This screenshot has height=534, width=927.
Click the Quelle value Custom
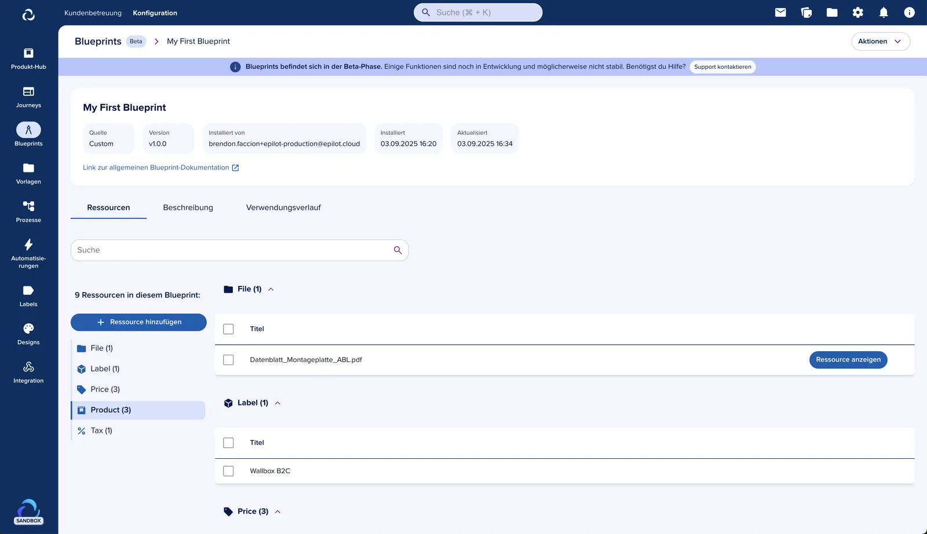pos(101,144)
